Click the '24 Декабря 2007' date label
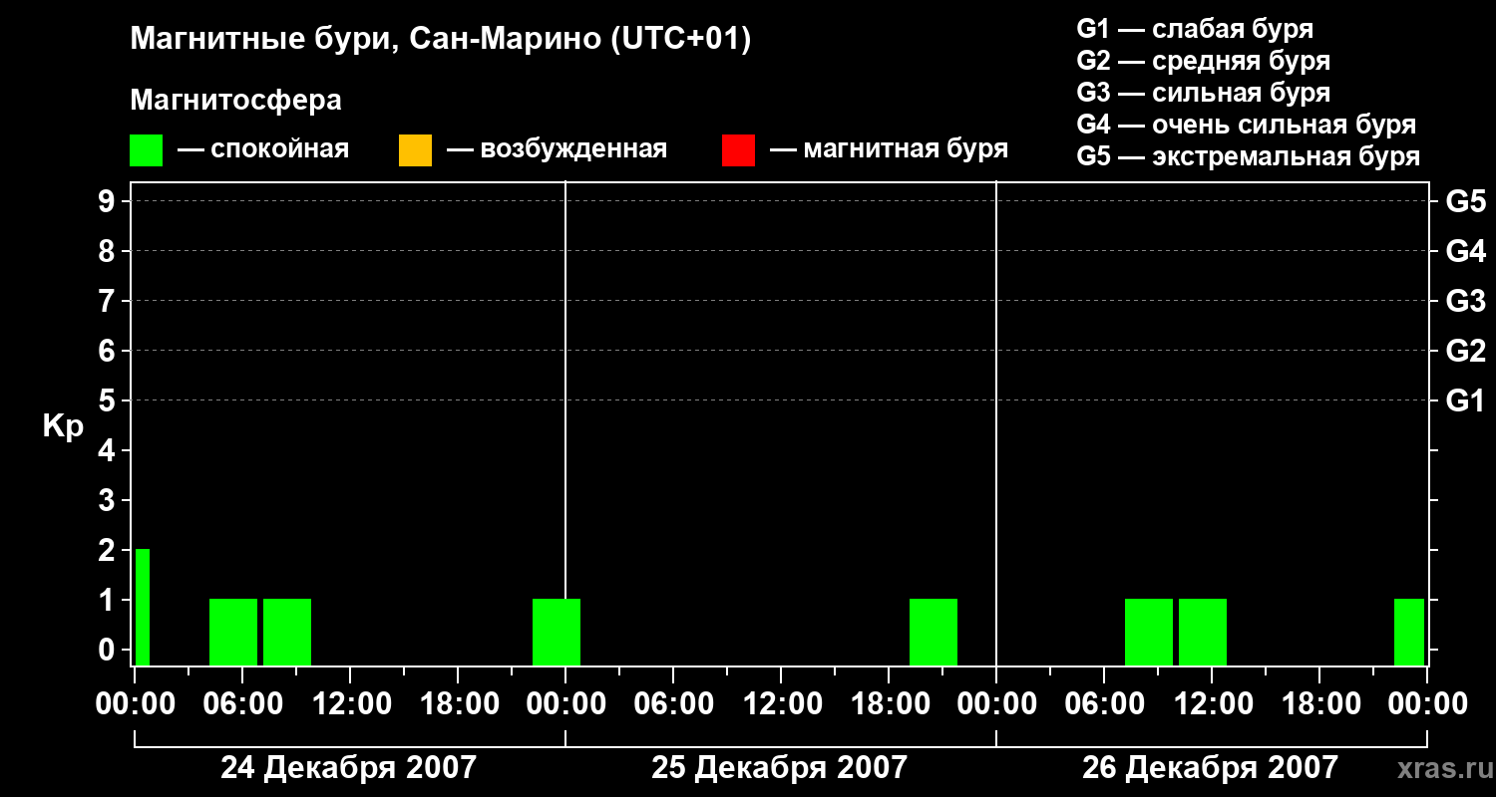This screenshot has height=797, width=1496. tap(348, 768)
